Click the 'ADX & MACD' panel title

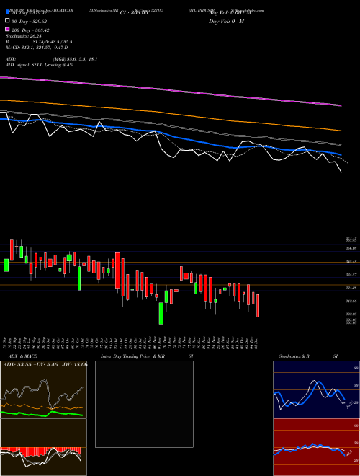point(23,356)
